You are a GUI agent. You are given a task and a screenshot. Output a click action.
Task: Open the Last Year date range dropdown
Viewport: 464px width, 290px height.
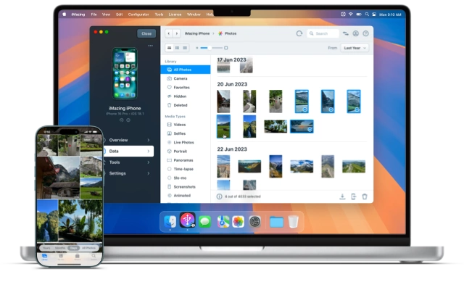355,48
